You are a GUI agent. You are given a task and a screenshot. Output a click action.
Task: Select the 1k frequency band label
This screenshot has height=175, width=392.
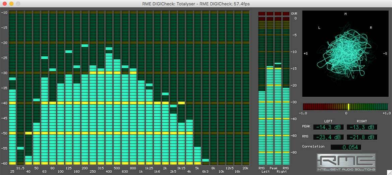tap(141, 172)
